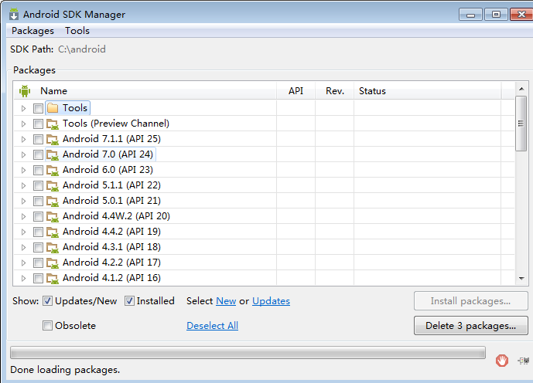This screenshot has width=533, height=383.
Task: Uncheck the Updates/New show filter
Action: tap(47, 301)
